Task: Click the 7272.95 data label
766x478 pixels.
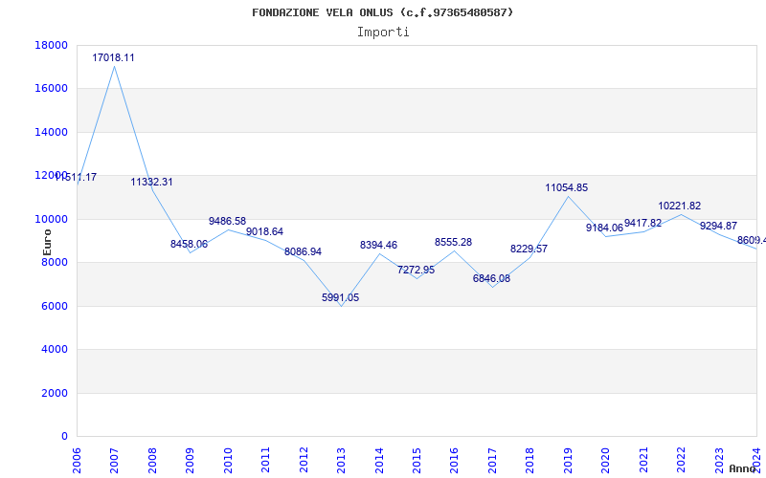Action: point(416,270)
